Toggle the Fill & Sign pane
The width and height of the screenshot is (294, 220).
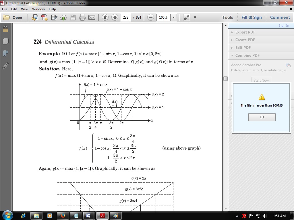pos(252,17)
